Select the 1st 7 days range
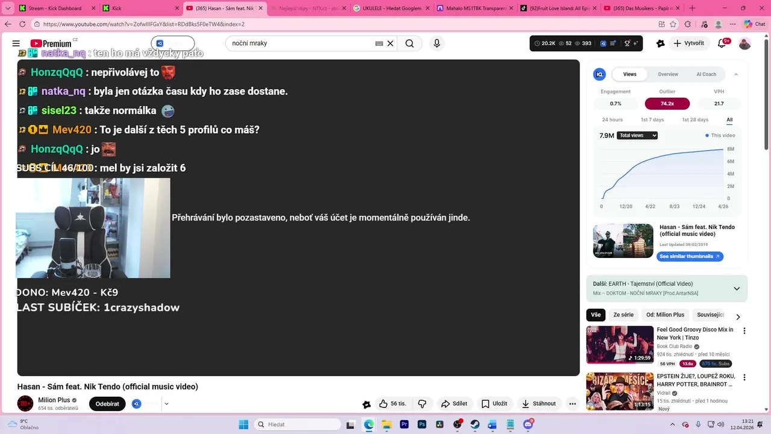Image resolution: width=771 pixels, height=434 pixels. [652, 120]
